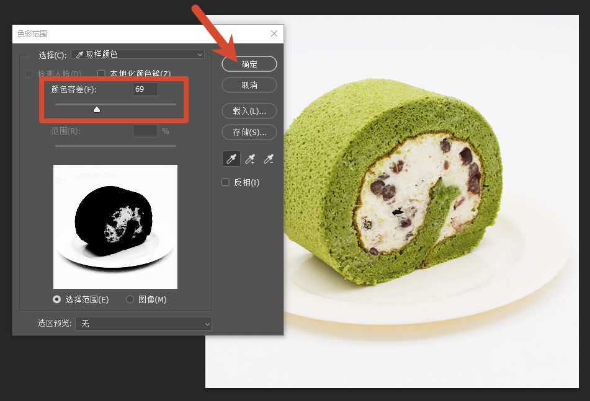The width and height of the screenshot is (590, 401).
Task: Select the 图像(M) radio button
Action: [130, 299]
